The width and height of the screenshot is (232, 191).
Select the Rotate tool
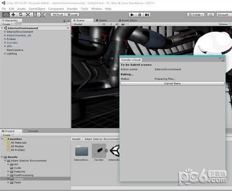click(21, 15)
